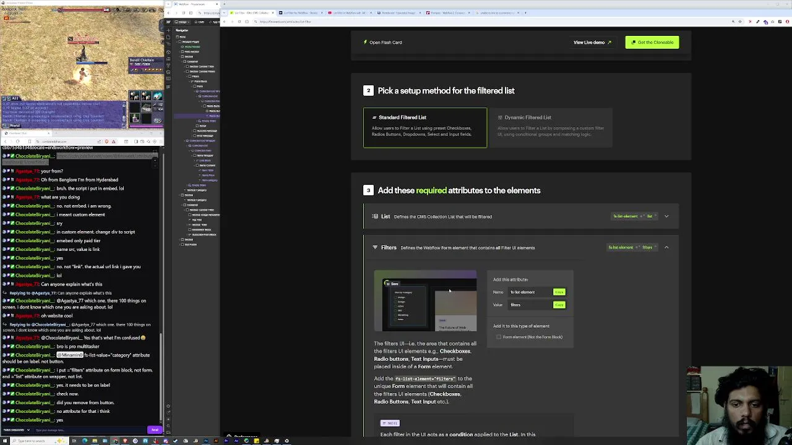Collapse the Form Block tree arrow
This screenshot has width=792, height=445.
click(190, 81)
